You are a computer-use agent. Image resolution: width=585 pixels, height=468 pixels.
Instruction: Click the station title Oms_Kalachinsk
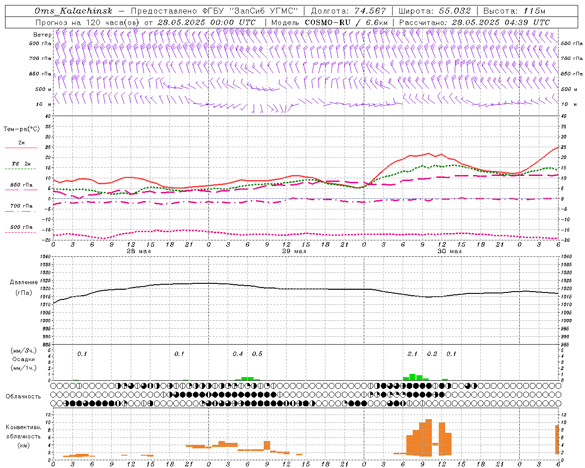[x=73, y=11]
